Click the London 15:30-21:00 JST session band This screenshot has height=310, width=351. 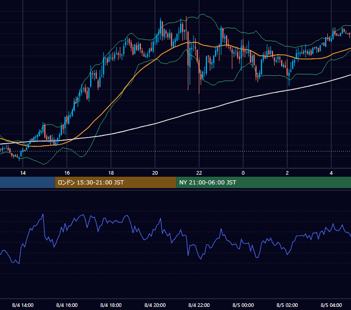point(116,182)
